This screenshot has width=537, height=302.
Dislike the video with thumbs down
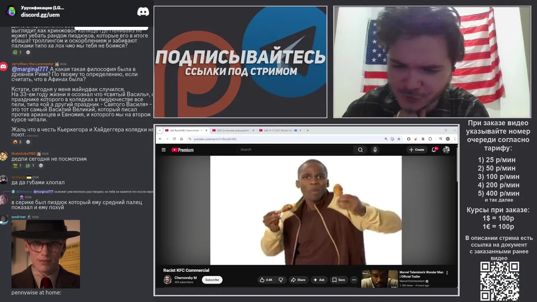(x=281, y=280)
